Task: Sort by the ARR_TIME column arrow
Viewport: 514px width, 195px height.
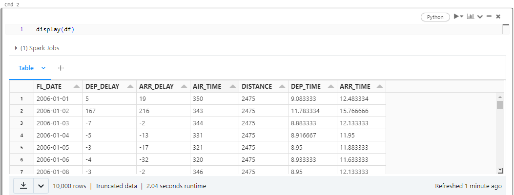Action: point(380,87)
